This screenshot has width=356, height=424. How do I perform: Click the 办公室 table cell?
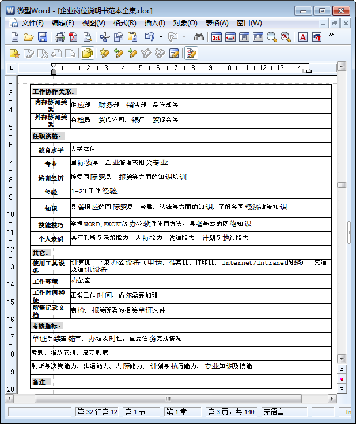[x=201, y=282]
